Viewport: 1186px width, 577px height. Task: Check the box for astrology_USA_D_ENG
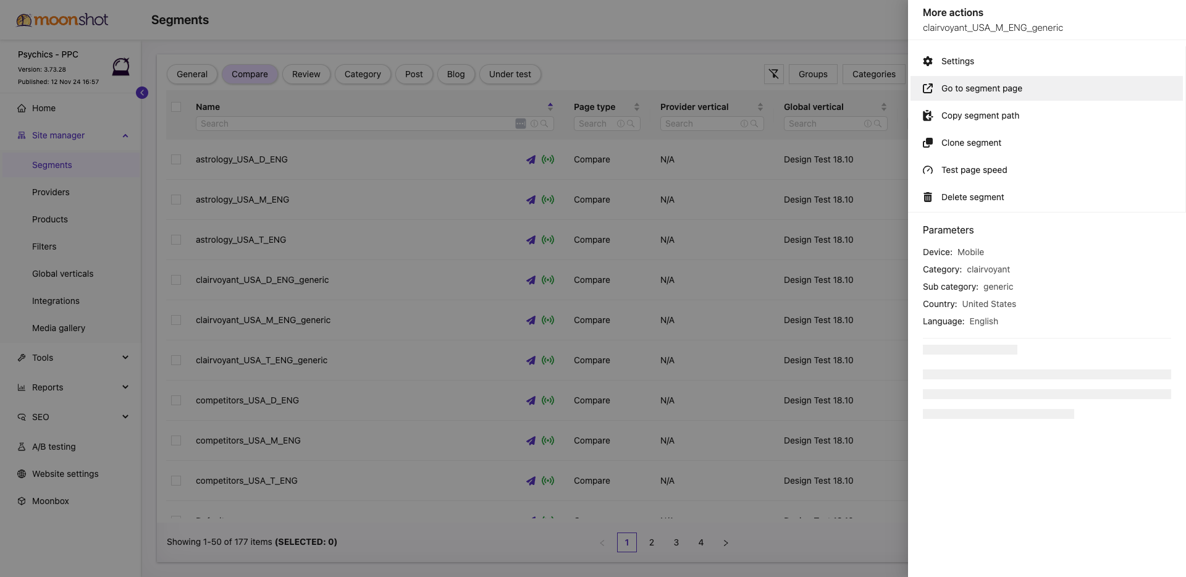[176, 159]
